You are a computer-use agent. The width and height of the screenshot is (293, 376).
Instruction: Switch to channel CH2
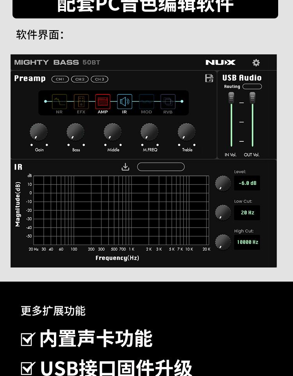click(x=80, y=79)
